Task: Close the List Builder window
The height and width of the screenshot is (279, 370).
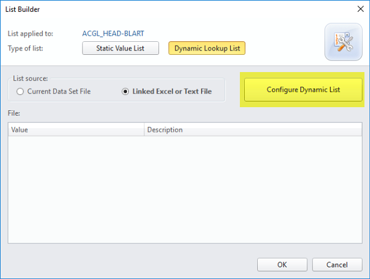Action: pos(360,9)
